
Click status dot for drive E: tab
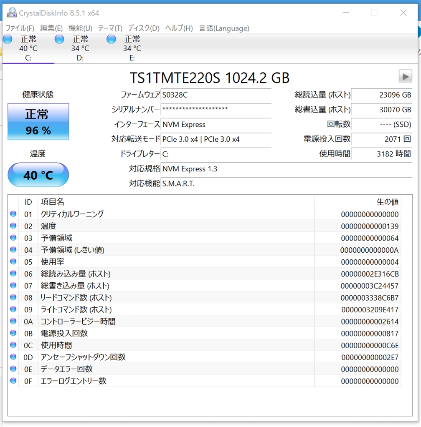[x=111, y=39]
